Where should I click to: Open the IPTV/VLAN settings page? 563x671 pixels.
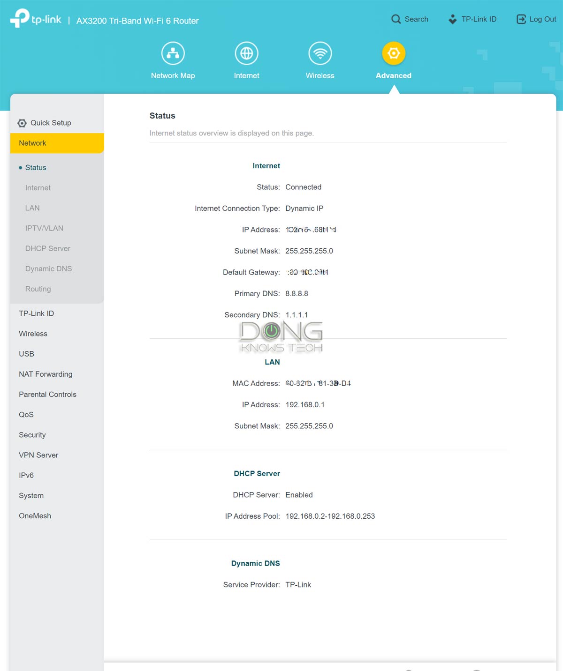coord(44,228)
